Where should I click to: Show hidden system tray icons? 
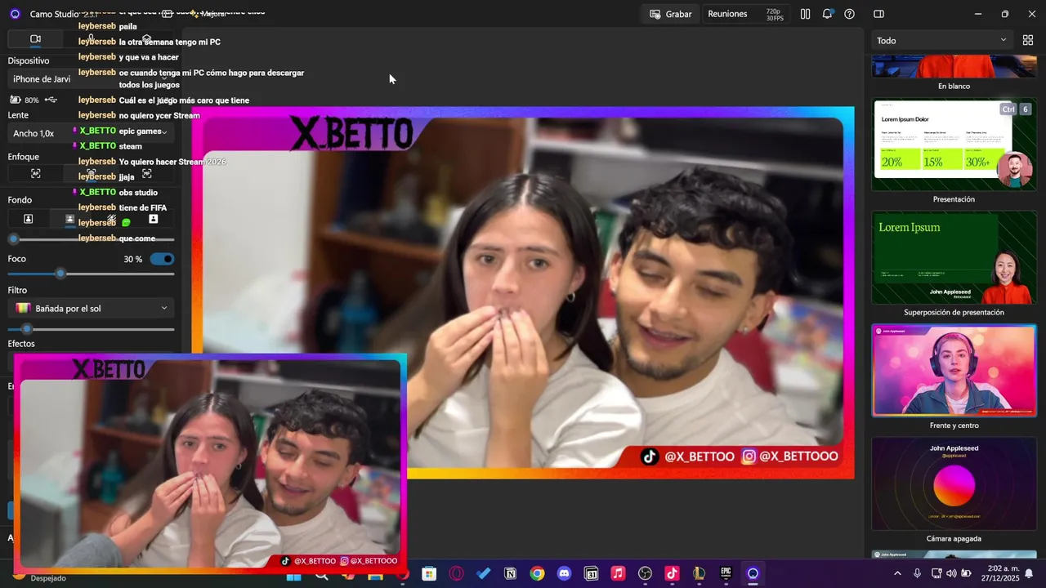[x=897, y=573]
